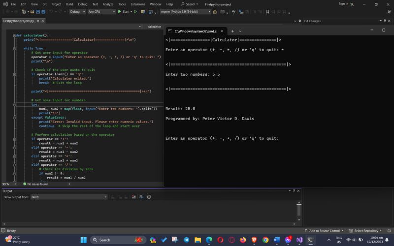
Task: Click the New Project icon in toolbar
Action: tap(24, 12)
